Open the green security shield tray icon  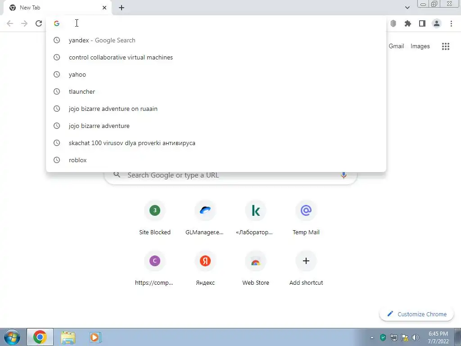[x=383, y=337]
